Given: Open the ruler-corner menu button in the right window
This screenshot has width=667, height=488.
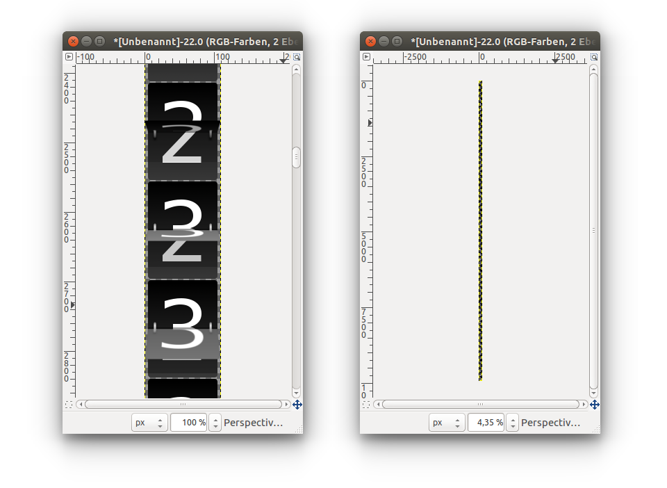Looking at the screenshot, I should tap(366, 56).
